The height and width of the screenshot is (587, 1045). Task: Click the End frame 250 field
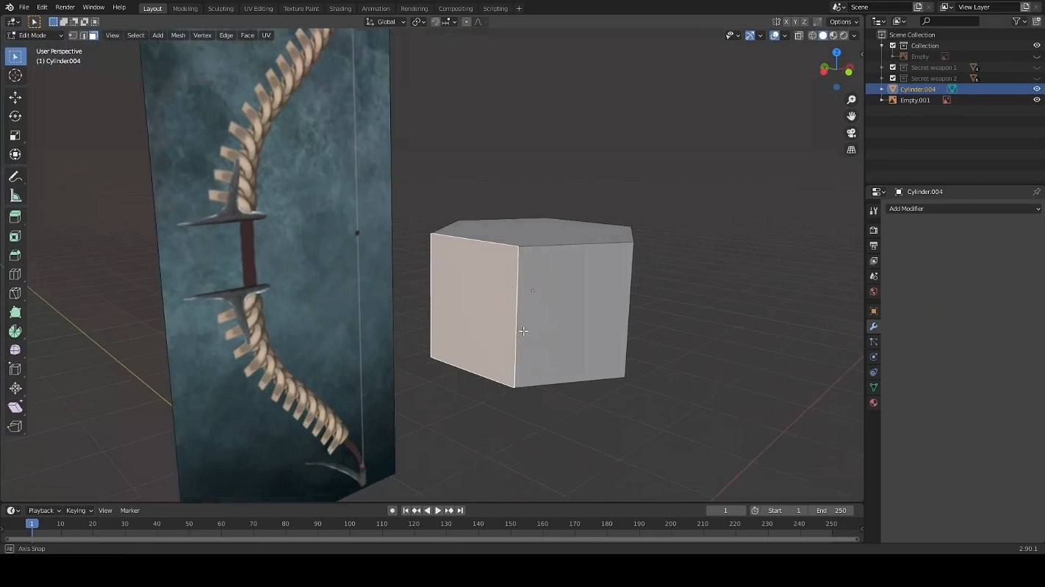(x=831, y=511)
